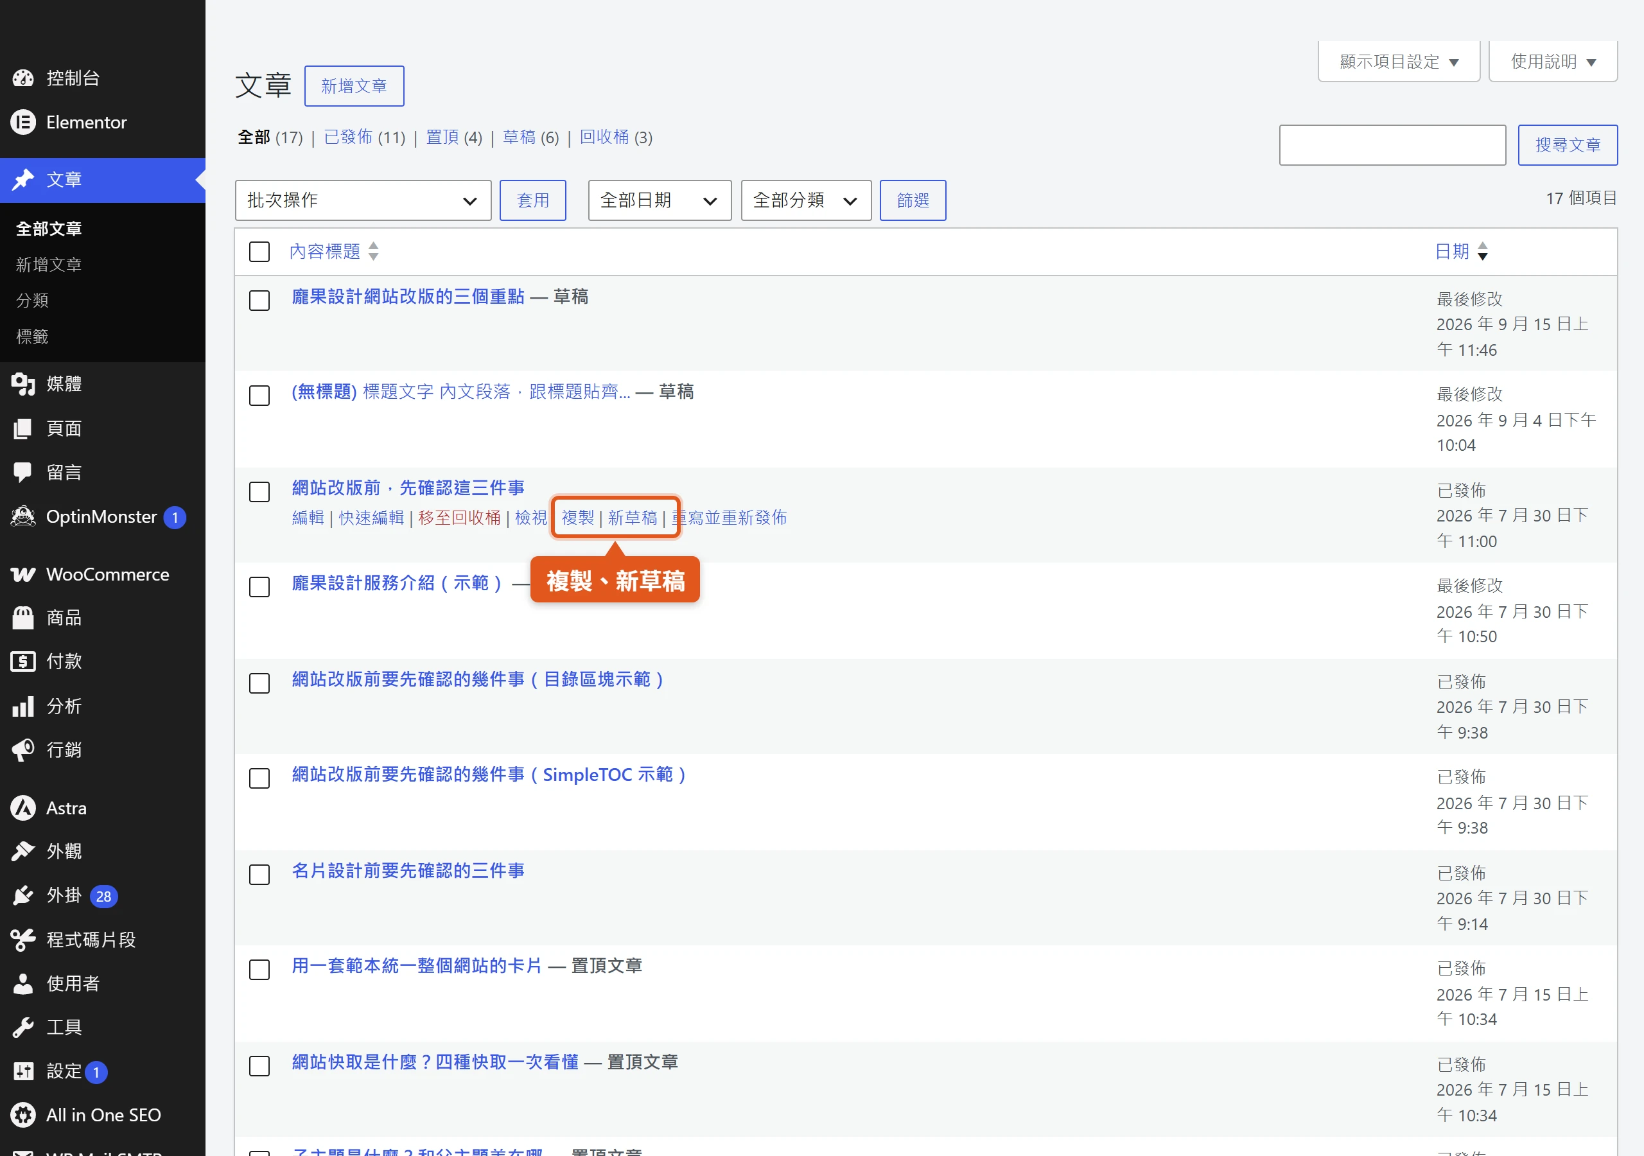Open the 使用者 users icon
The height and width of the screenshot is (1156, 1644).
23,983
